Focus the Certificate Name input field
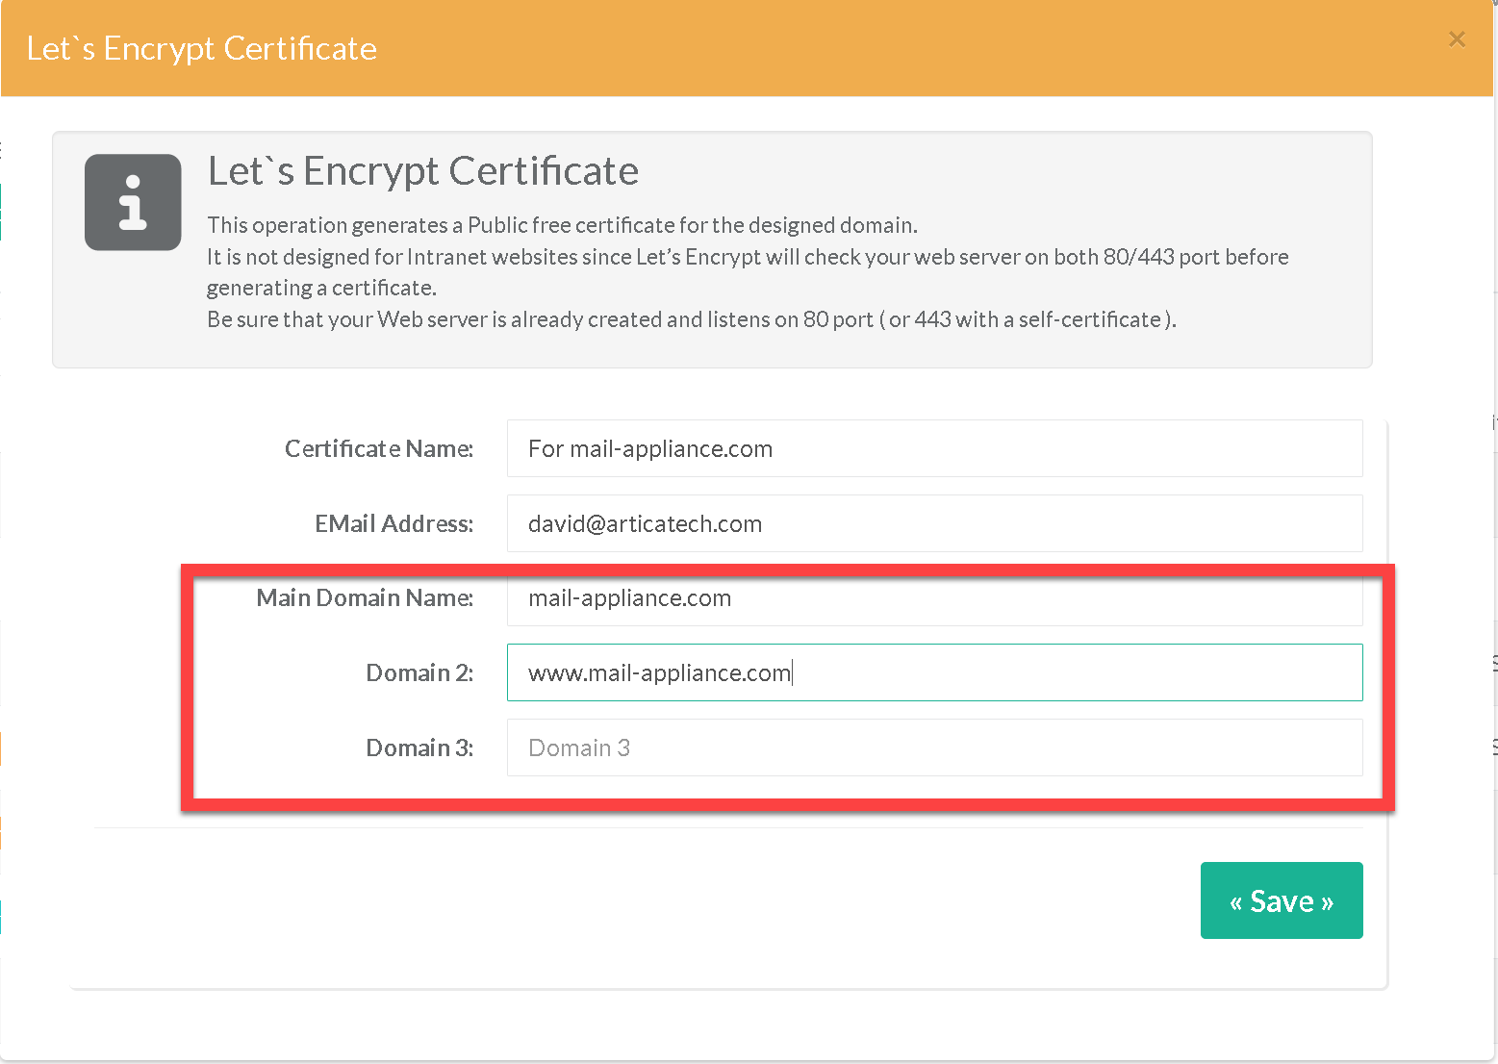1498x1064 pixels. tap(933, 448)
